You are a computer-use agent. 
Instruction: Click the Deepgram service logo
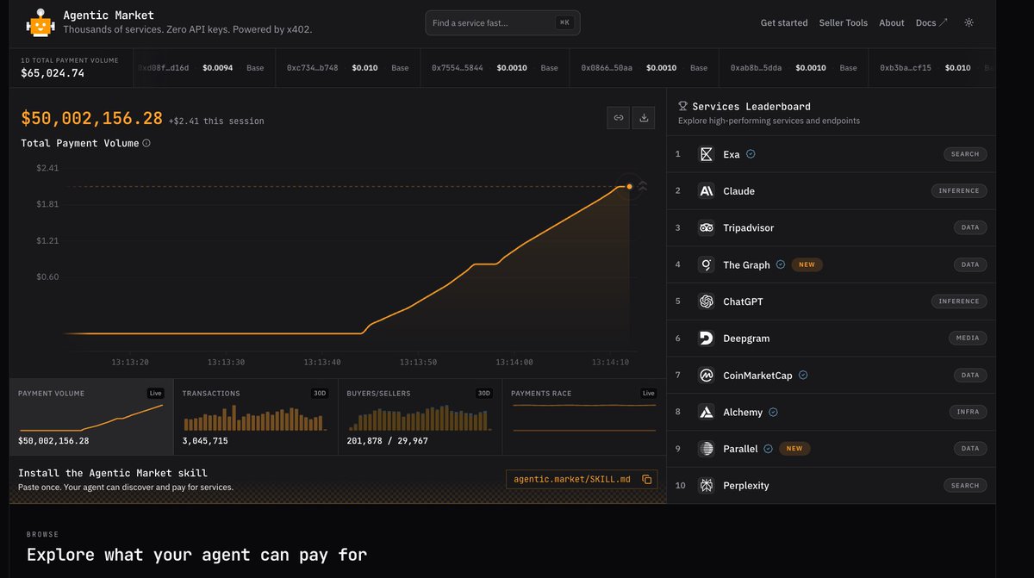point(707,338)
